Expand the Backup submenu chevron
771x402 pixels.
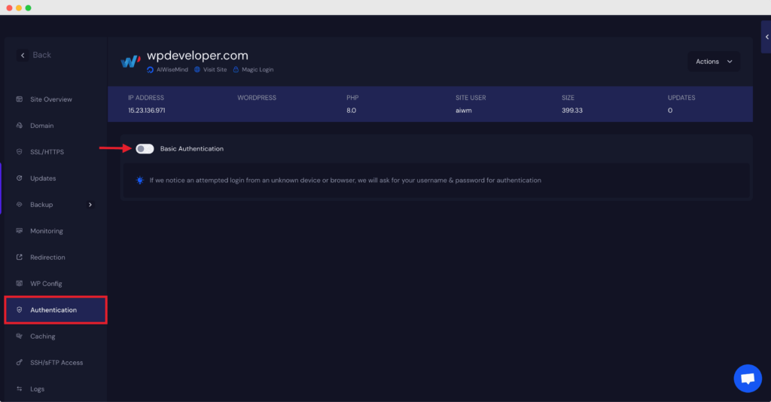[x=90, y=205]
